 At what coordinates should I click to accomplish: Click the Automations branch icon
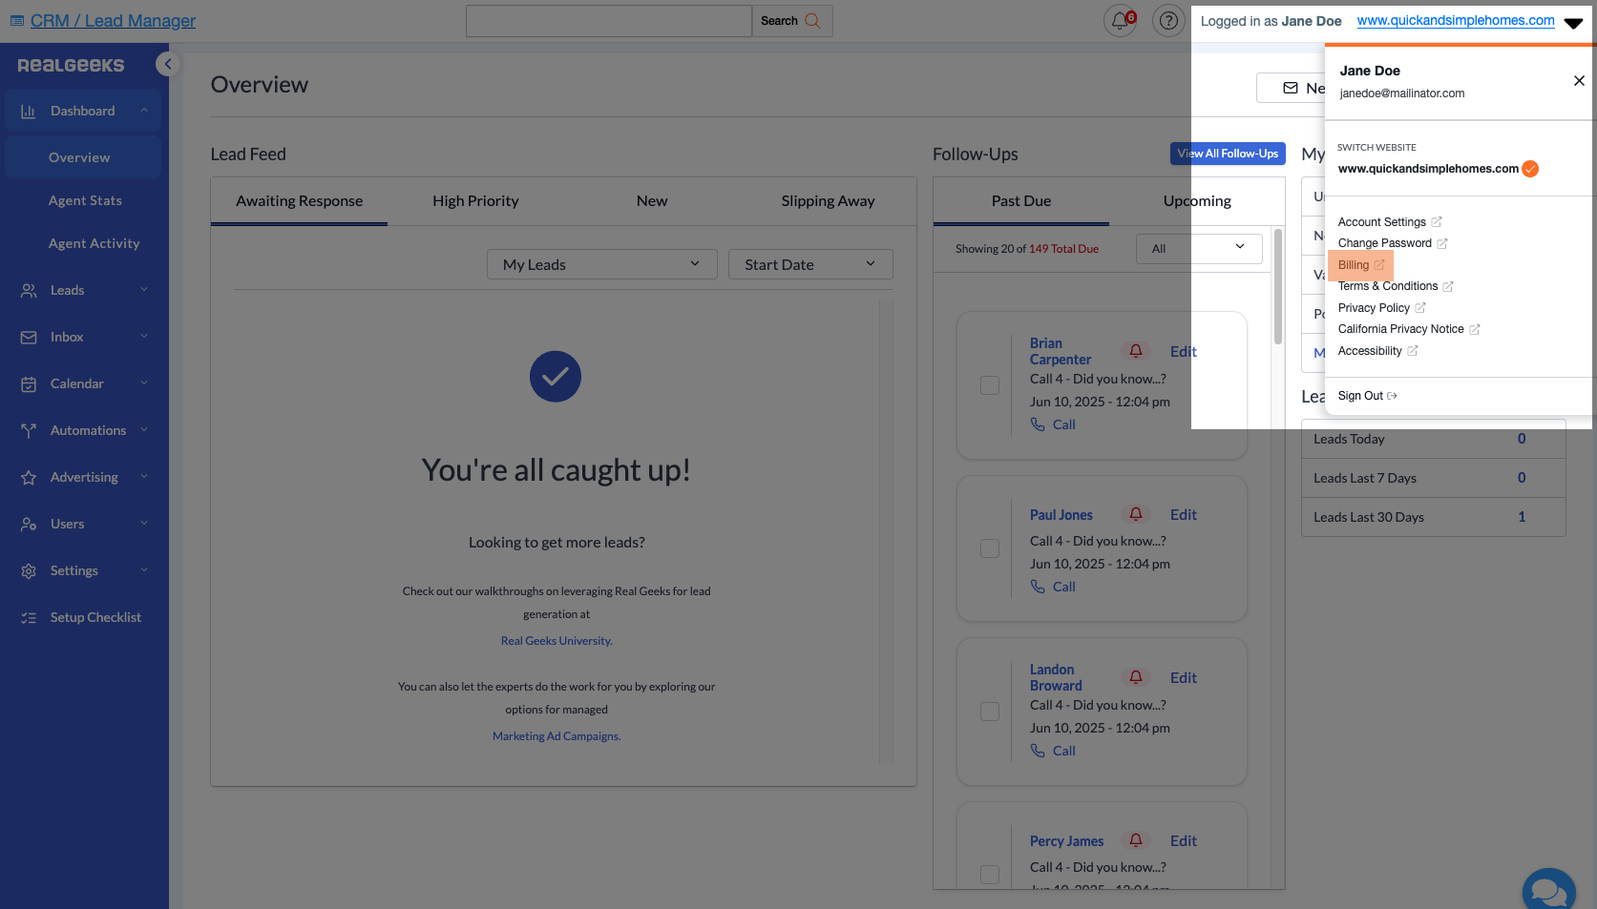click(x=29, y=430)
